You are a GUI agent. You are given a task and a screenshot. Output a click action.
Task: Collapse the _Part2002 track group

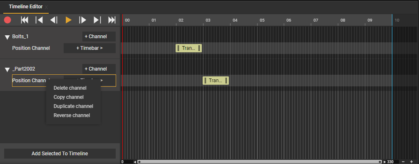pos(7,70)
